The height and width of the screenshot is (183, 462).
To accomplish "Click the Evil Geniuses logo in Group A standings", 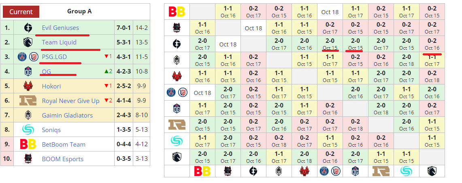I will pos(28,28).
